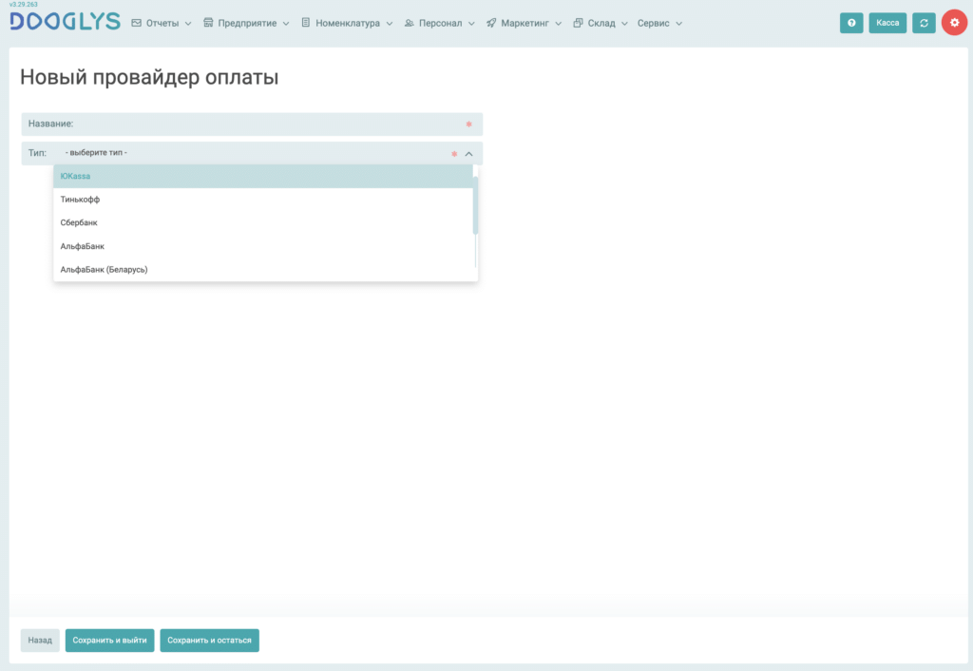The height and width of the screenshot is (671, 973).
Task: Open the Сервис menu
Action: [x=659, y=23]
